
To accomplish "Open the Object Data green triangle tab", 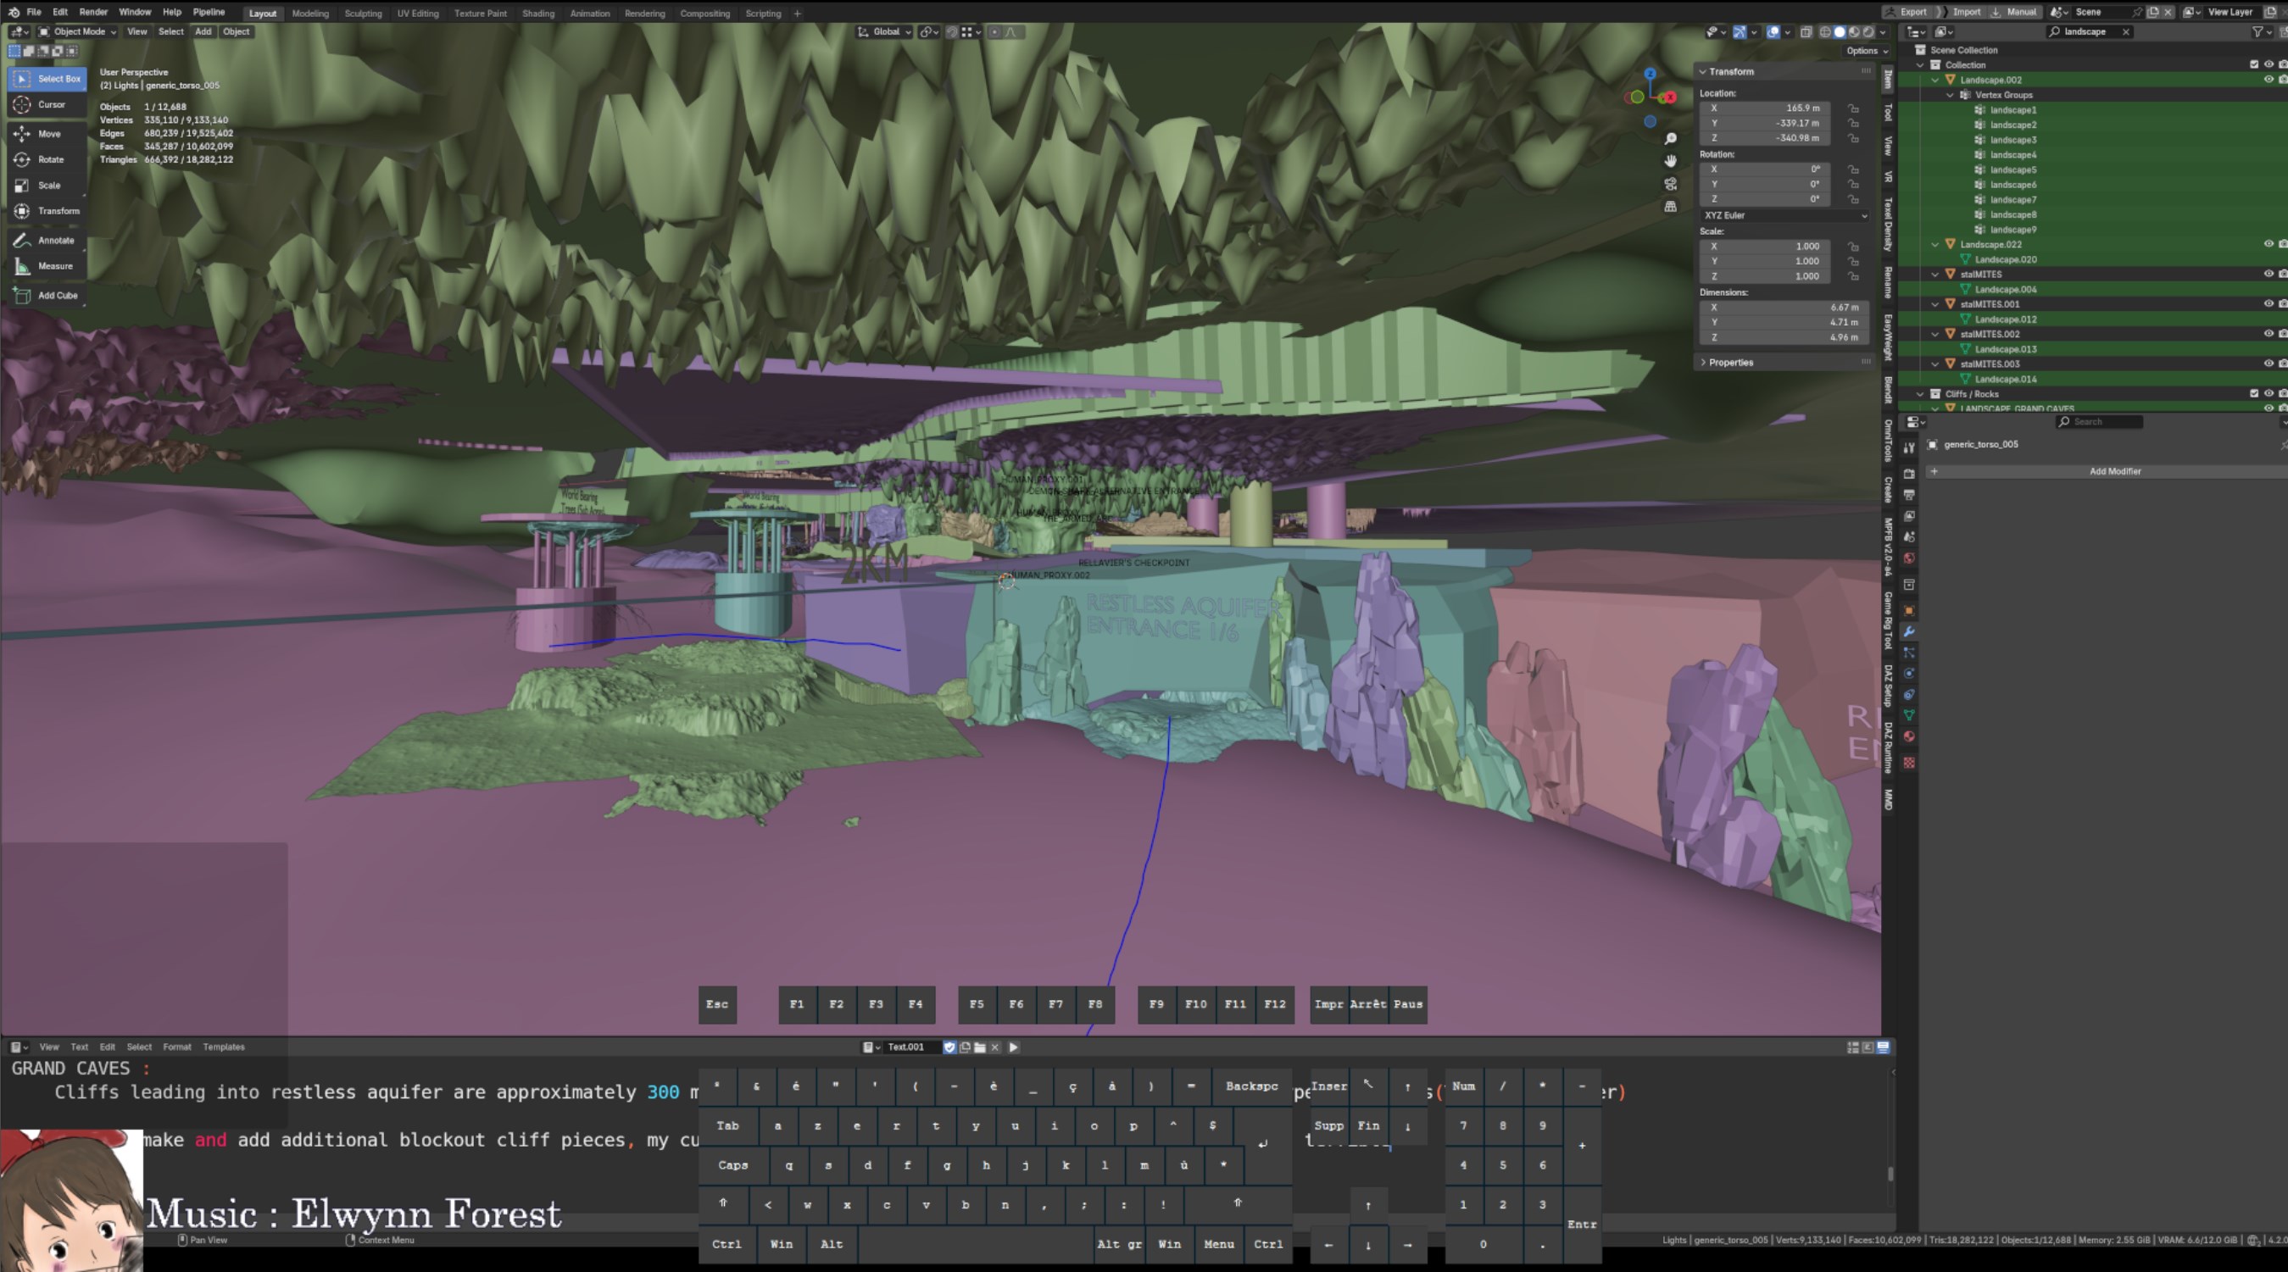I will 1909,715.
